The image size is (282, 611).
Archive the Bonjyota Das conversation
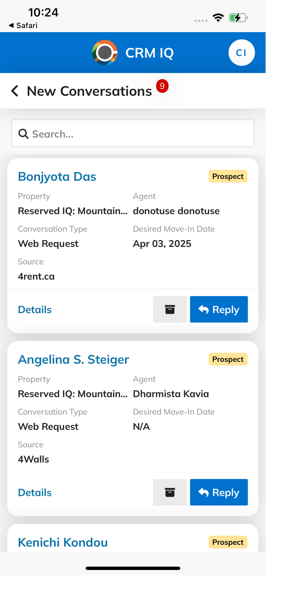(170, 309)
